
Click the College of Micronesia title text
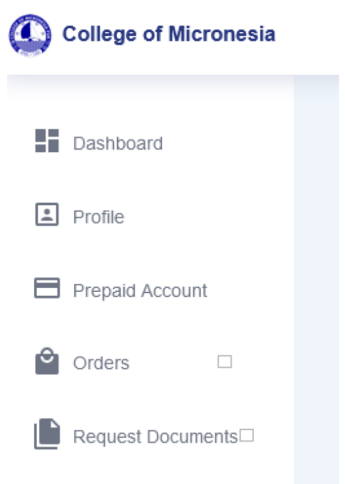click(x=169, y=33)
